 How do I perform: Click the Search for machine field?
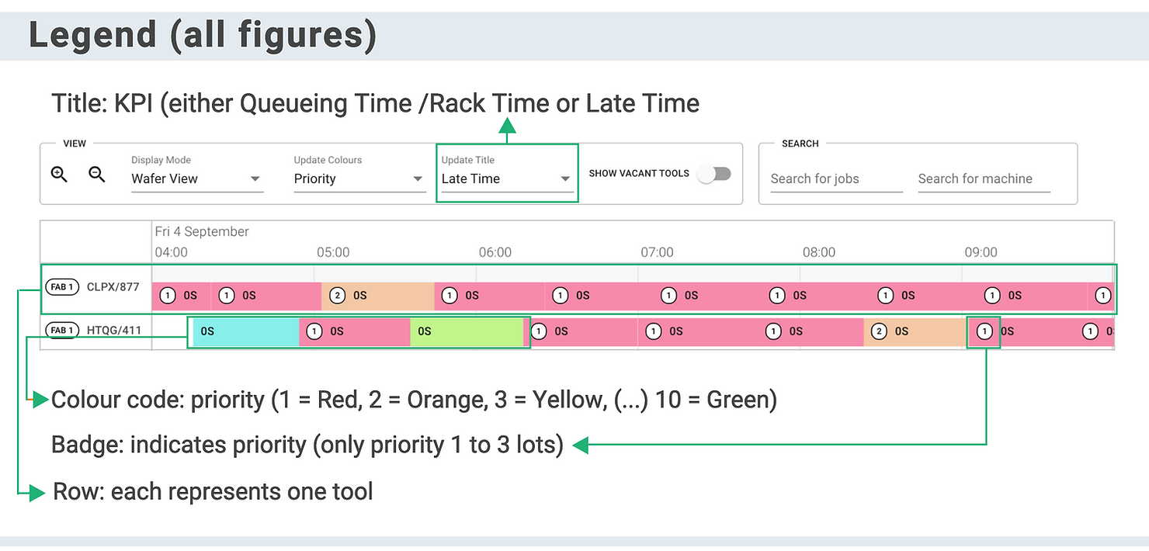983,178
